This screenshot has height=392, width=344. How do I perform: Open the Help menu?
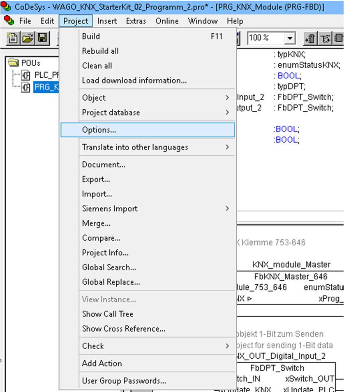pyautogui.click(x=235, y=21)
